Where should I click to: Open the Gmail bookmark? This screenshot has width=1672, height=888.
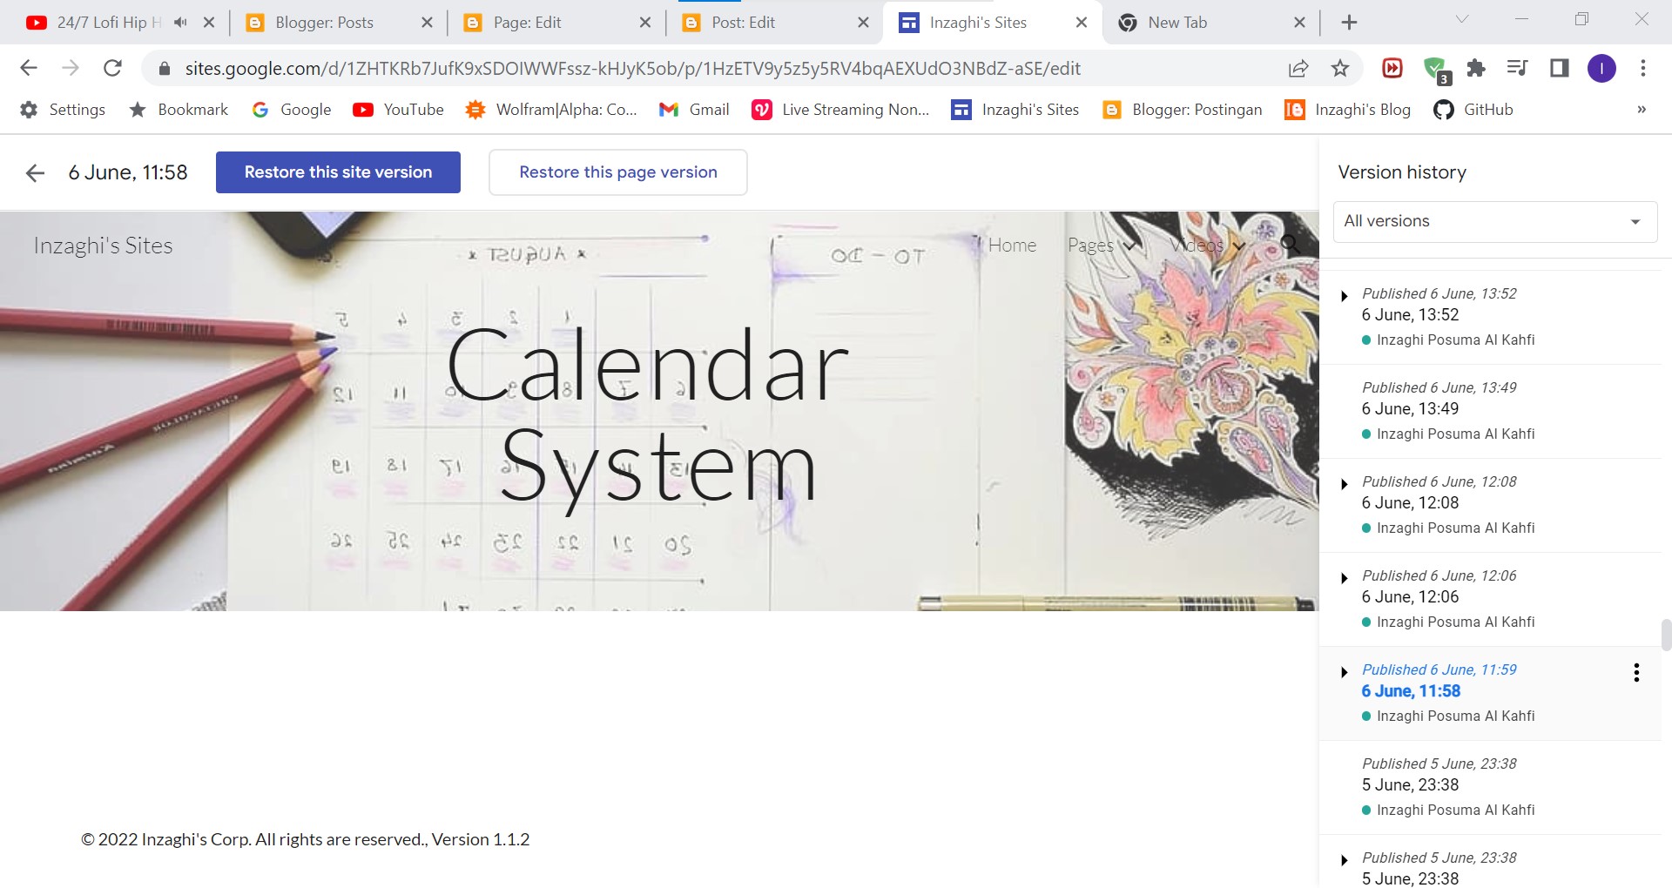click(694, 110)
